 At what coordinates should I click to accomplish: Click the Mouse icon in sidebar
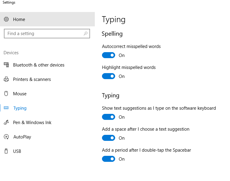pyautogui.click(x=6, y=93)
